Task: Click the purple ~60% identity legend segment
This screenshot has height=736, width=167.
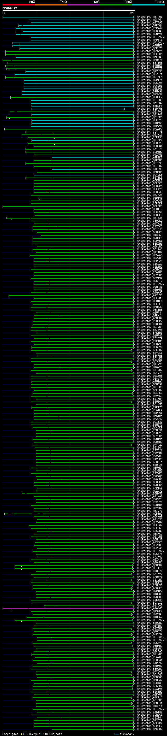Action: (x=84, y=5)
